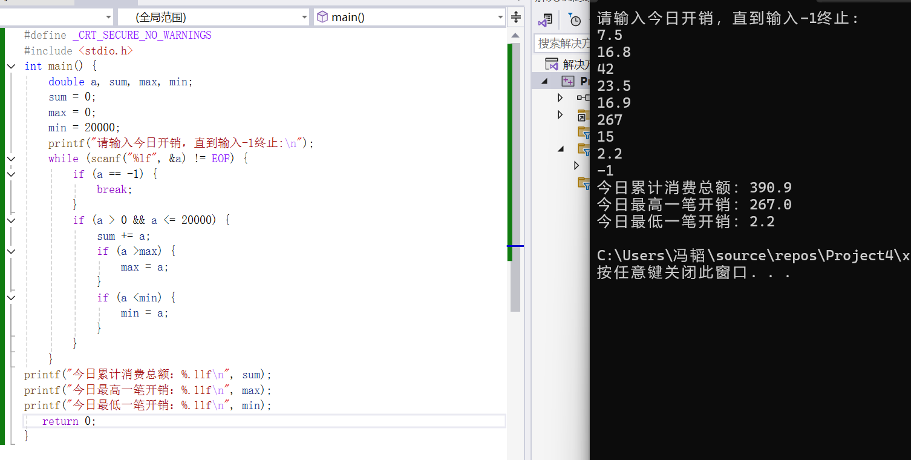Screen dimensions: 911x460
Task: Collapse the if (a == -1) block
Action: coord(11,174)
